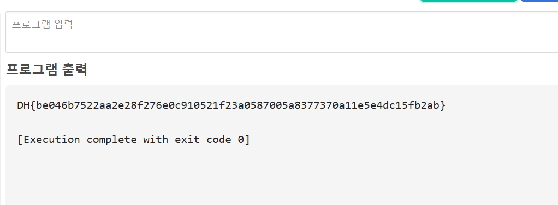
Task: Click the 출력 word in heading
Action: tap(75, 69)
